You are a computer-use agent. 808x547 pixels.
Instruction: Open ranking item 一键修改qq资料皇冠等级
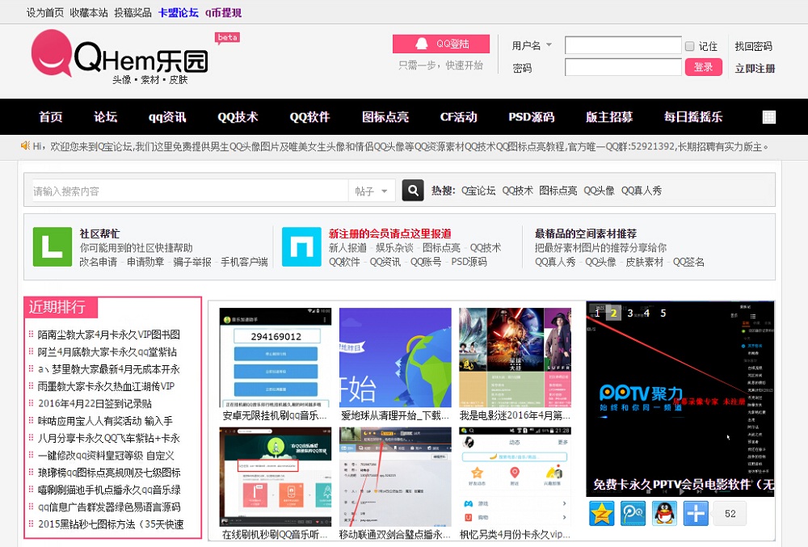coord(106,456)
